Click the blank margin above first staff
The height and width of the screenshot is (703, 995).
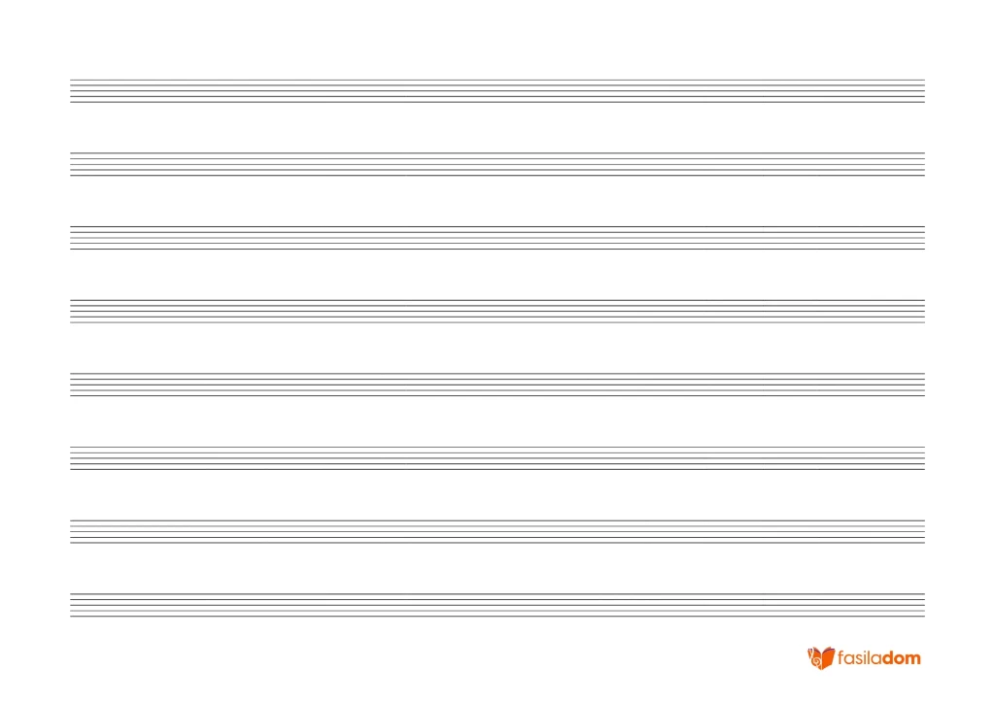pos(497,39)
